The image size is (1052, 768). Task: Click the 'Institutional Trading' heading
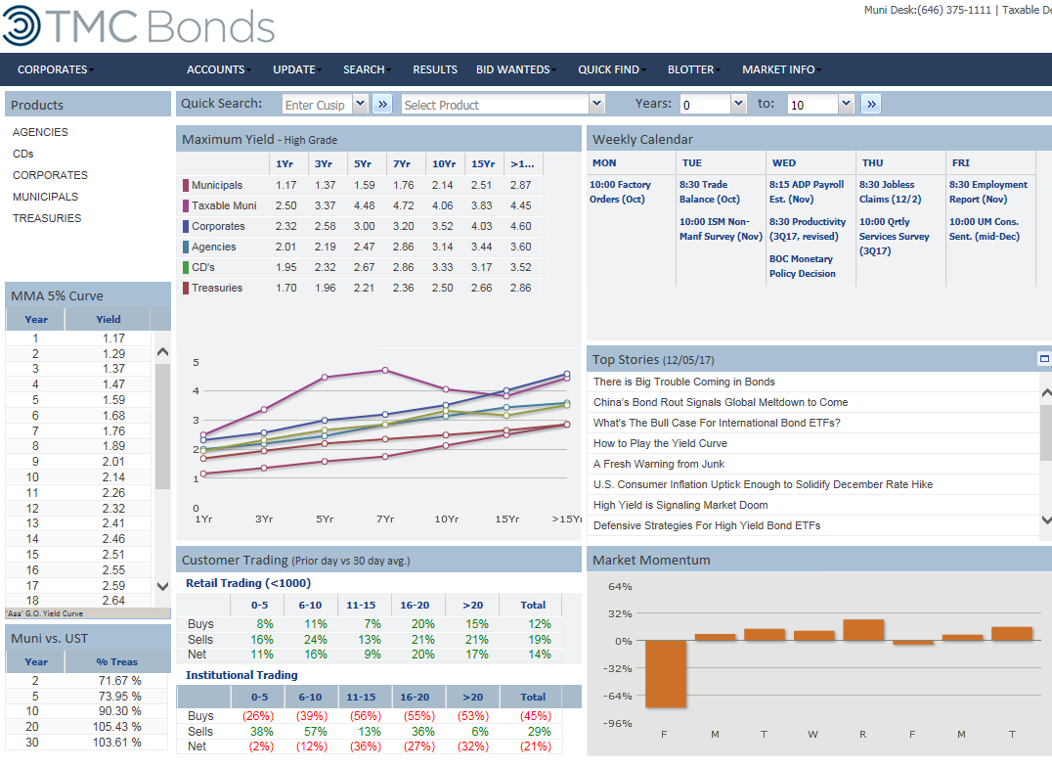click(241, 675)
